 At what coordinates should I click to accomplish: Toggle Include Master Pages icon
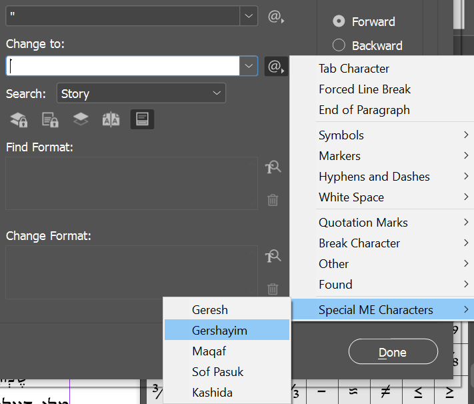[111, 119]
